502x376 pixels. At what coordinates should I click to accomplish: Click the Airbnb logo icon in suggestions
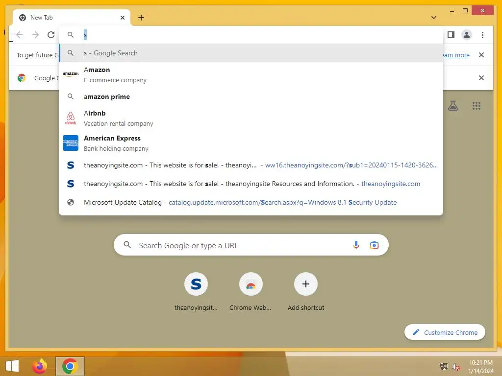[71, 118]
